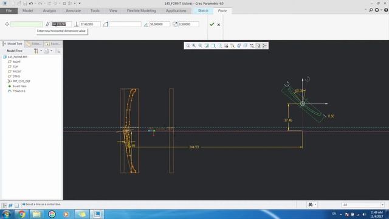Viewport: 389px width, 219px height.
Task: Click the Undo arrow in quick access toolbar
Action: (31, 4)
